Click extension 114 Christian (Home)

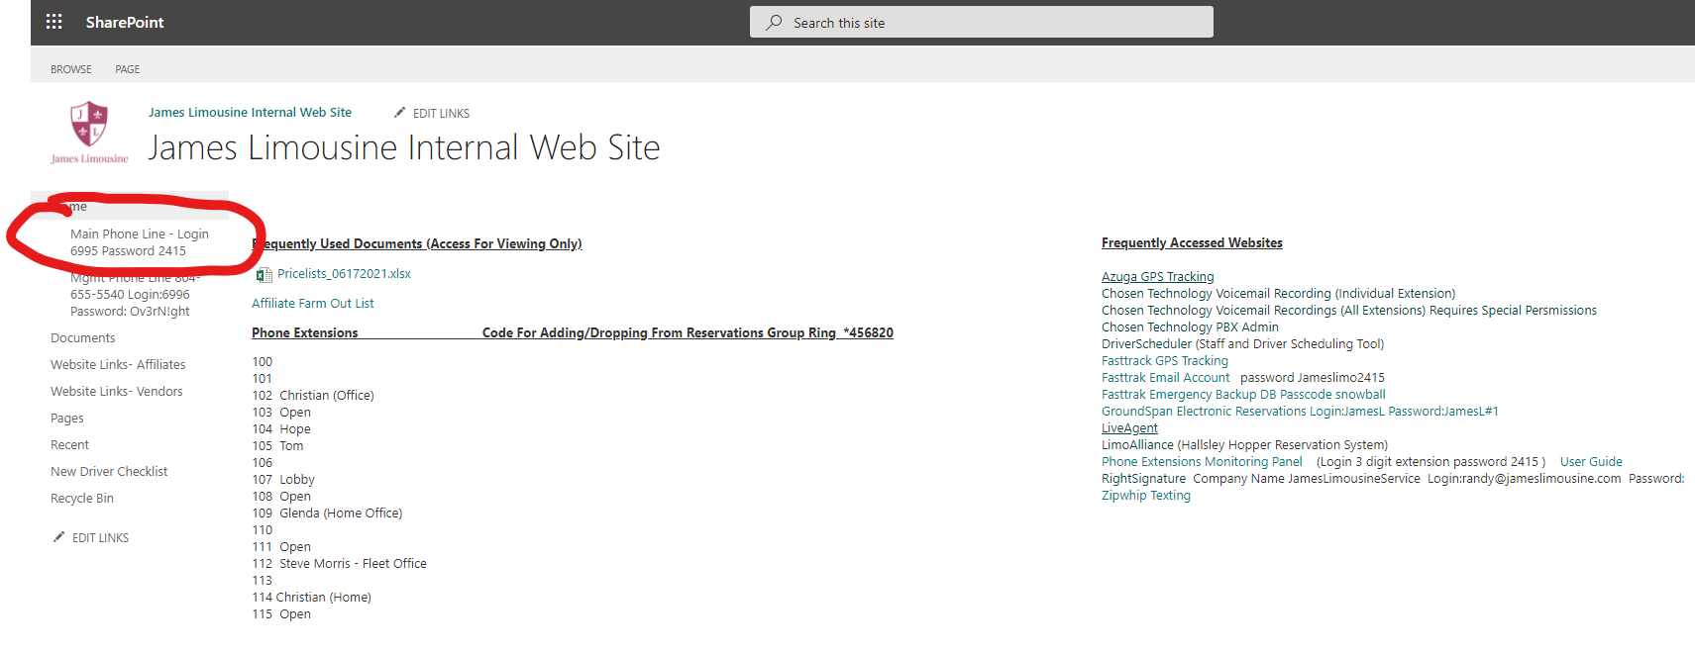point(311,598)
